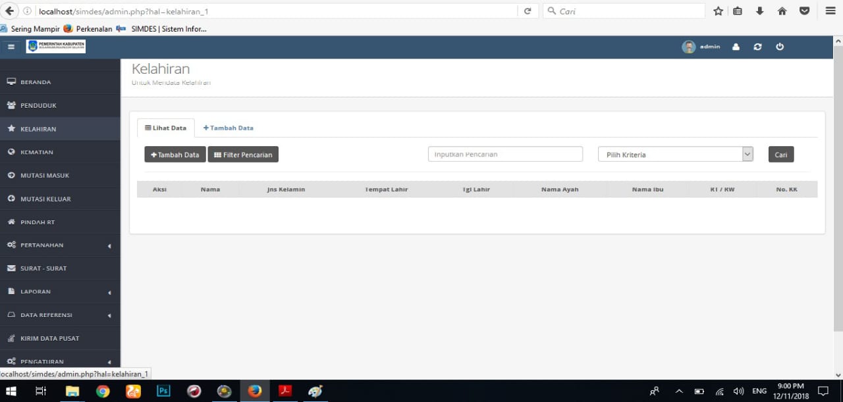The image size is (843, 402).
Task: Click the Cari search button
Action: [781, 155]
